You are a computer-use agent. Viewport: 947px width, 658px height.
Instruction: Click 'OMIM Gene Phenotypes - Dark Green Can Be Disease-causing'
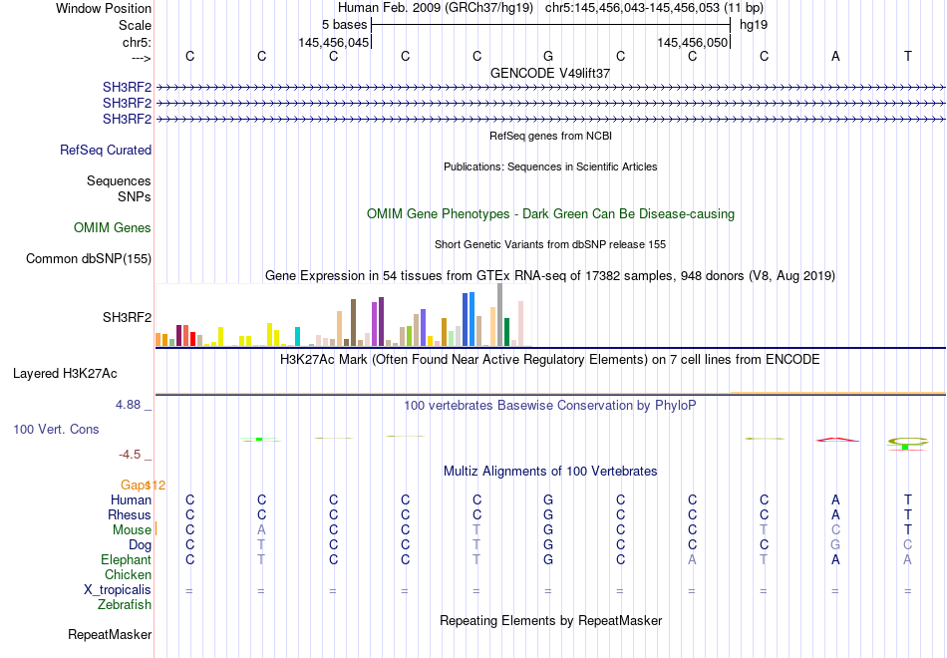(x=550, y=214)
